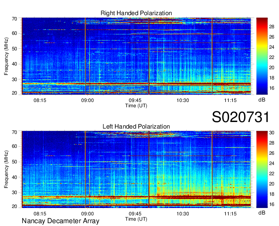Click the 09:00 tick label on bottom plot
Screen dimensions: 279x226
(x=87, y=214)
